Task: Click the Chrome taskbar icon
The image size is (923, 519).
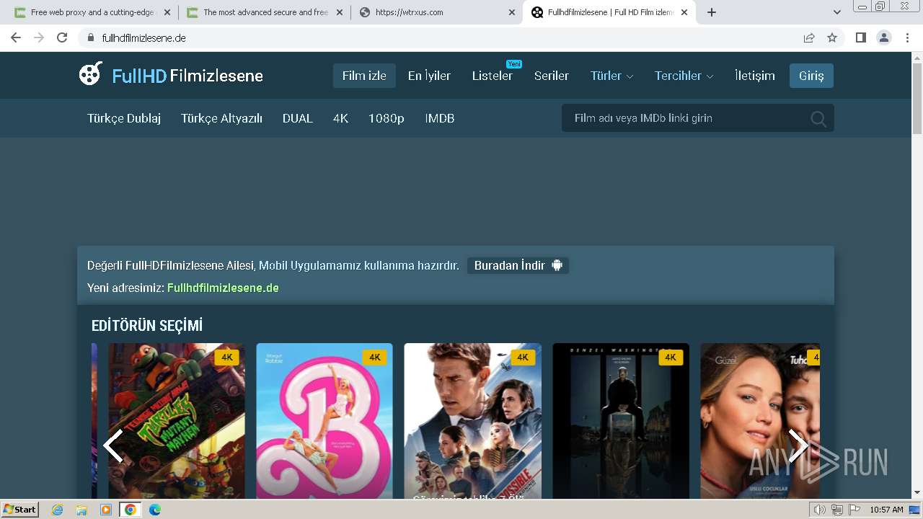Action: coord(131,510)
